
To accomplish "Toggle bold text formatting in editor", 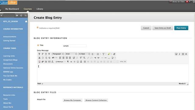I will pos(39,54).
